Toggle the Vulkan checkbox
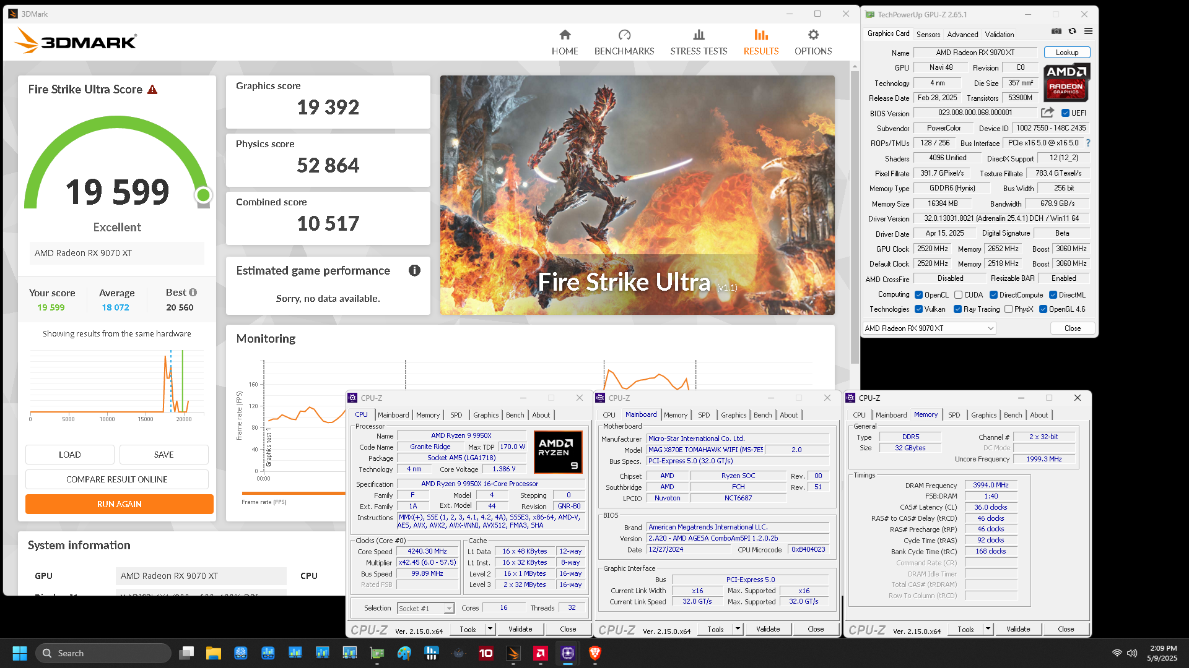 point(919,309)
